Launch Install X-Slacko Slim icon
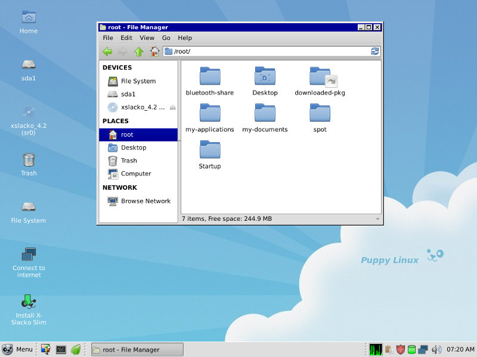 tap(29, 310)
